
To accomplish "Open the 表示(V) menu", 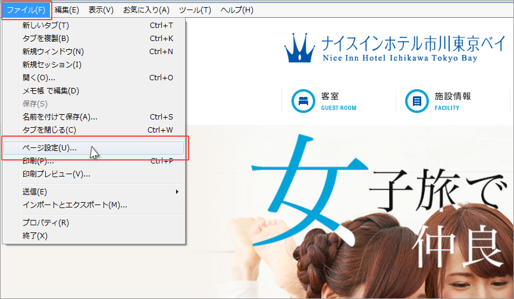I will (x=101, y=10).
